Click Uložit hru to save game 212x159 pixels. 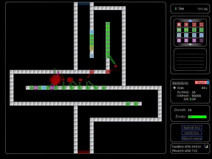pyautogui.click(x=192, y=133)
